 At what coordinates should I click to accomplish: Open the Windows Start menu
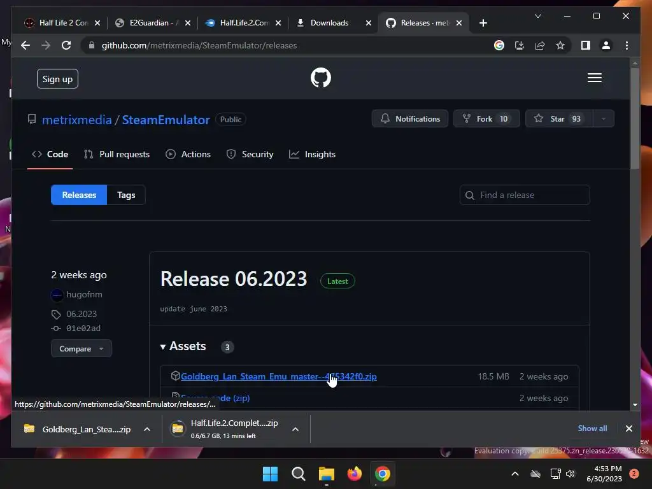[x=270, y=474]
